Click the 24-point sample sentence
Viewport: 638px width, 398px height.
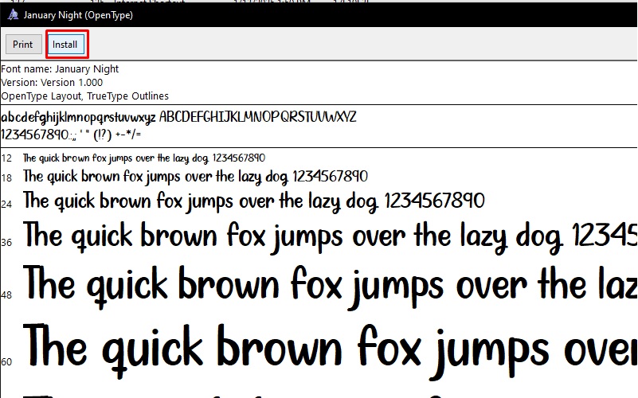pyautogui.click(x=254, y=201)
